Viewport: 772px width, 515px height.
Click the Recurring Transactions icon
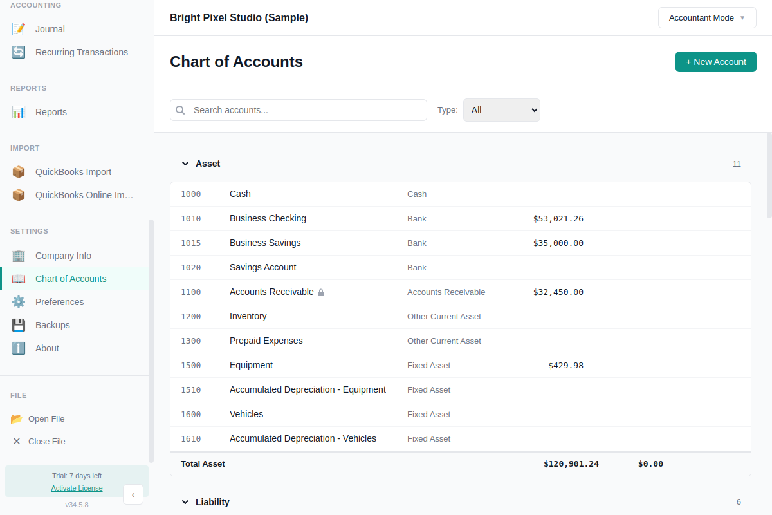[19, 51]
